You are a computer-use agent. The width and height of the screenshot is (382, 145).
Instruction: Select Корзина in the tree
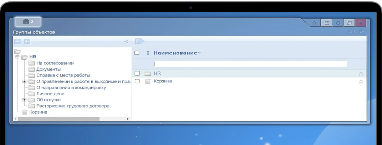click(38, 112)
